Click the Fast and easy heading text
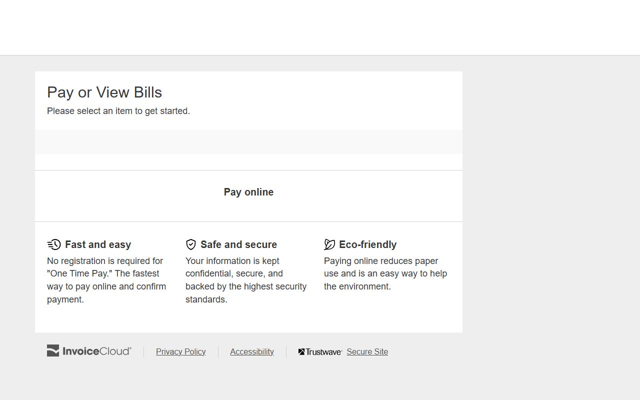 pos(98,244)
